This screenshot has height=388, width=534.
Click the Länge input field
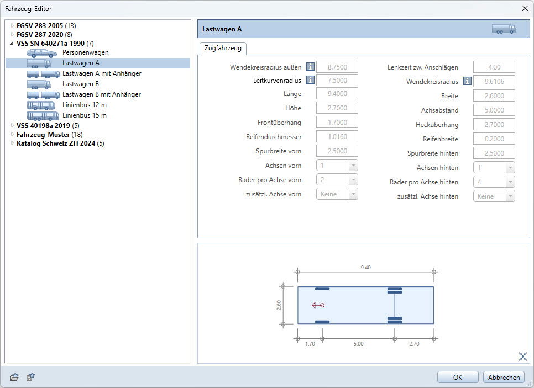pyautogui.click(x=337, y=94)
